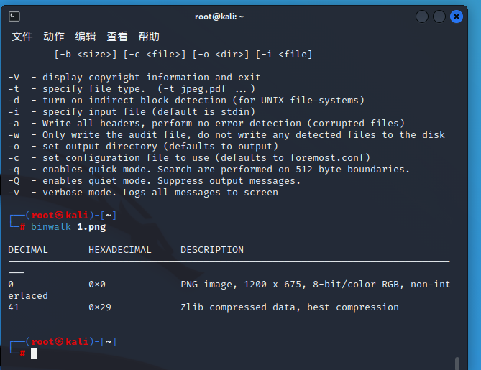Click the DESCRIPTION column header

(x=212, y=250)
